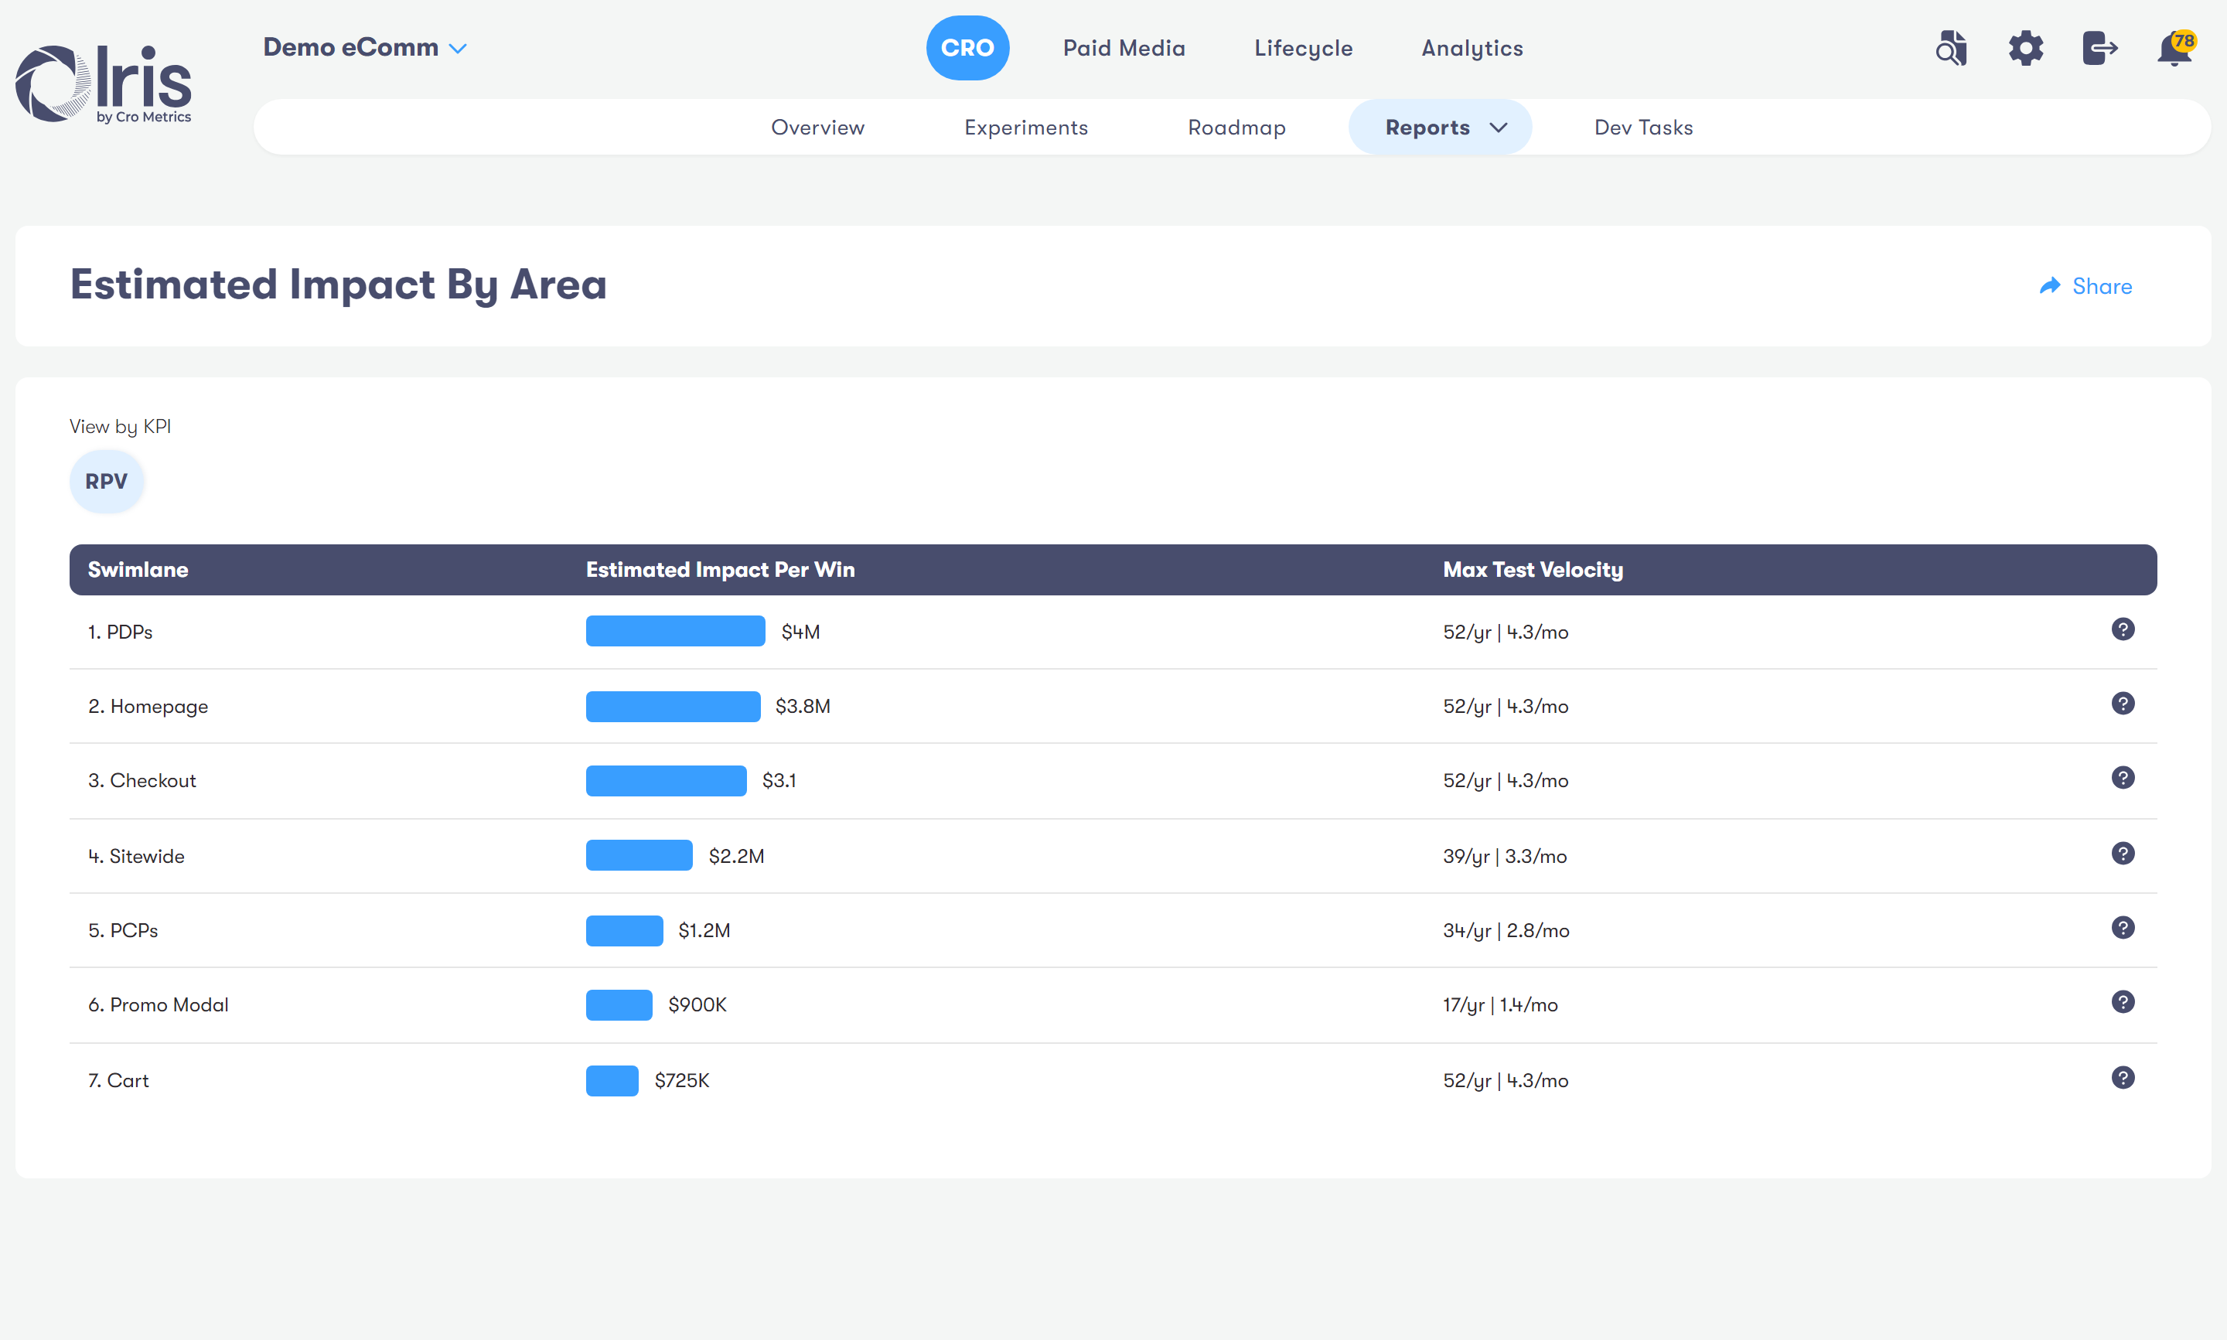Screen dimensions: 2227x1340
Task: Open the Dev Tasks page
Action: (1643, 128)
